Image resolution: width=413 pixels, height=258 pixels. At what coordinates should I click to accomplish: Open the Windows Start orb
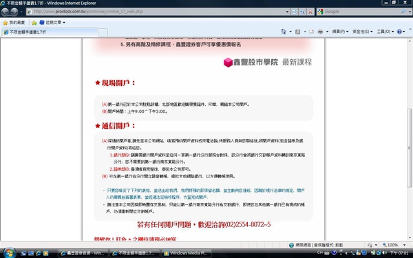(10, 253)
